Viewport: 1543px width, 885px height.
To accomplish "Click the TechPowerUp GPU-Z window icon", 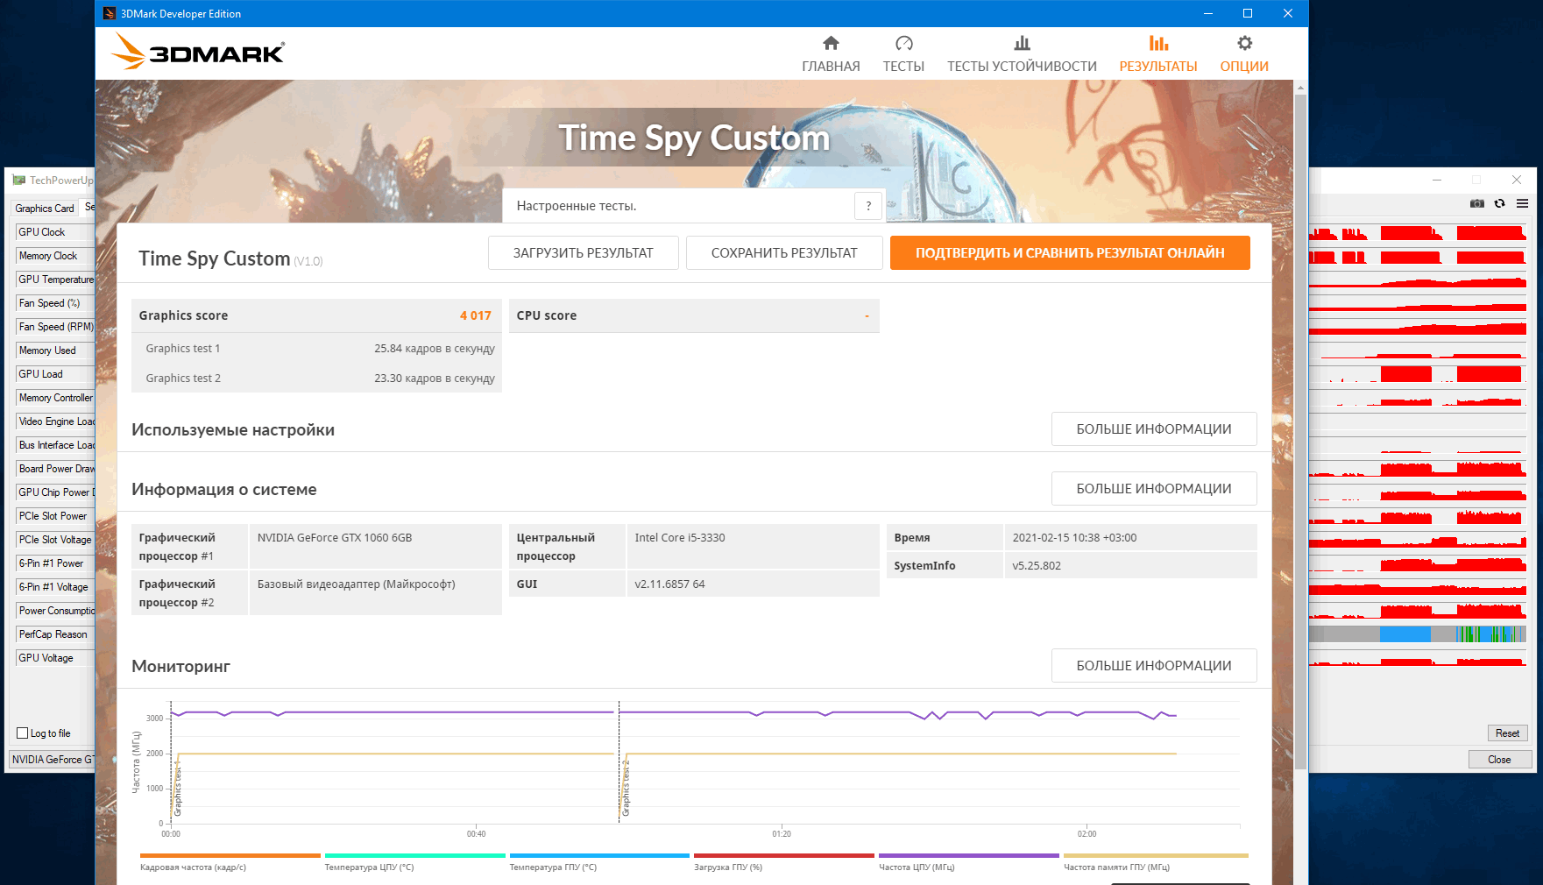I will point(19,180).
